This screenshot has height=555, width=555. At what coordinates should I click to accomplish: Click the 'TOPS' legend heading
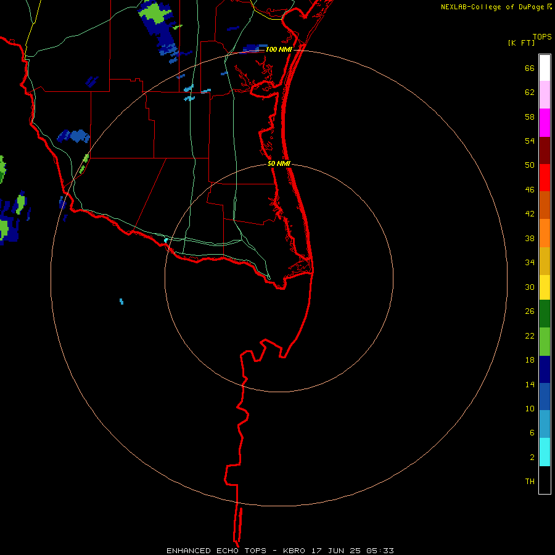pyautogui.click(x=542, y=36)
